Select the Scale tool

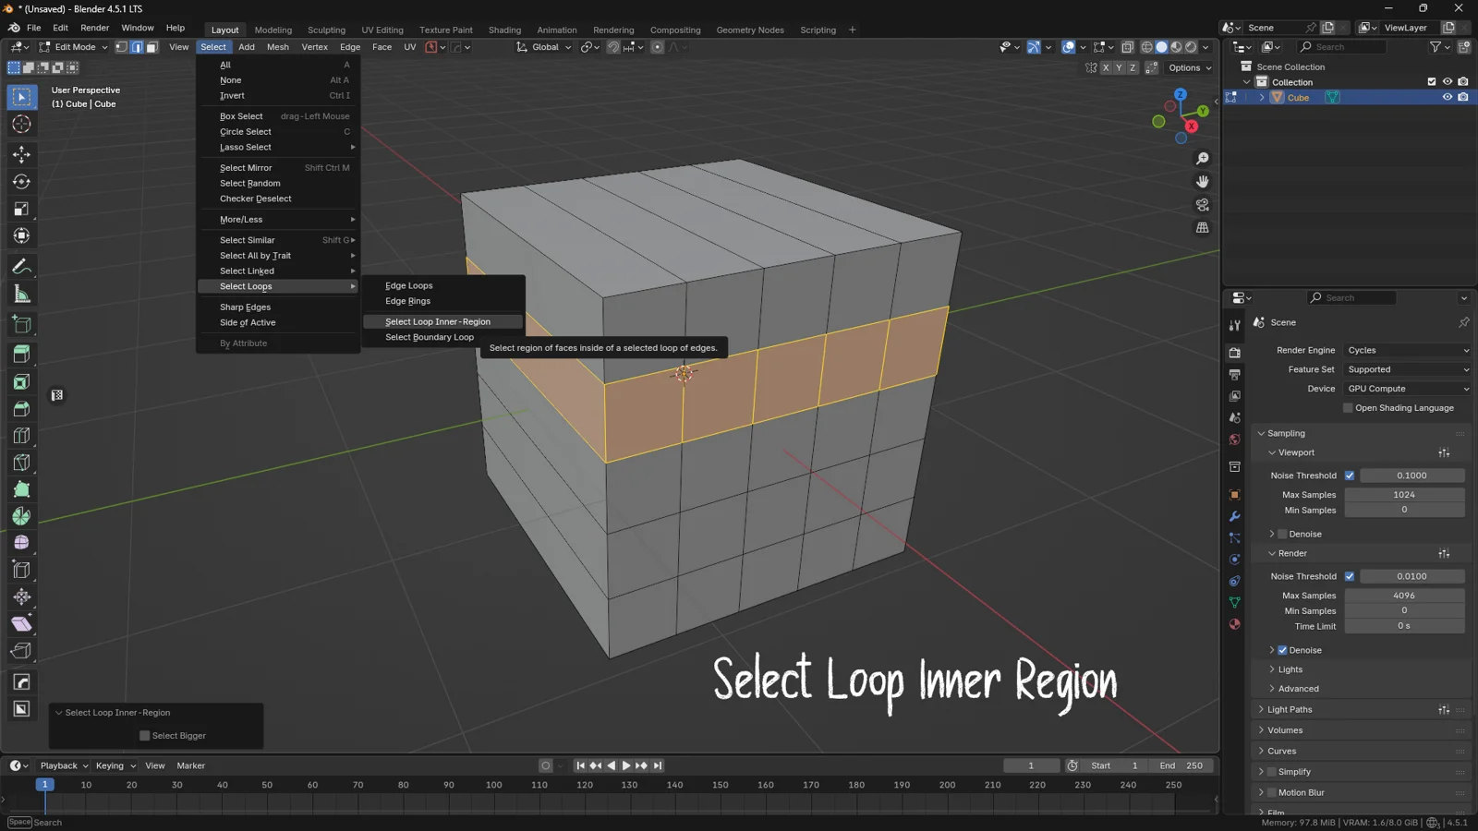tap(21, 209)
